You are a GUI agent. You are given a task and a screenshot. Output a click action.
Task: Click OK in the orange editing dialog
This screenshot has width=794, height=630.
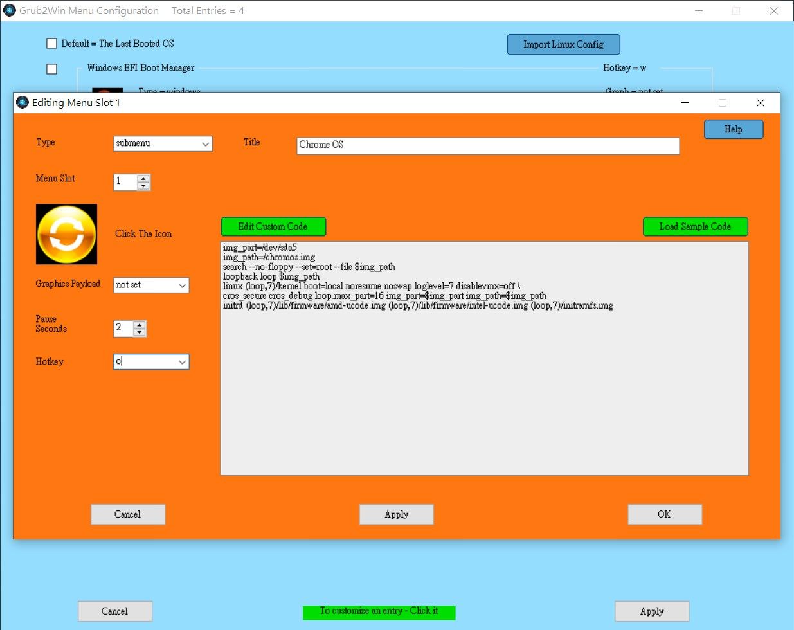pos(664,514)
